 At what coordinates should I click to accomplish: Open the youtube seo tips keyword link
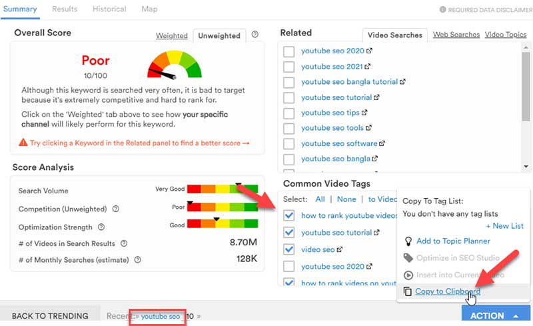tap(330, 113)
